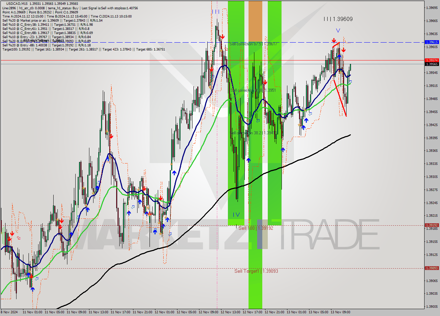The width and height of the screenshot is (440, 316).
Task: Click the 1.39305 price axis label
Action: tap(432, 177)
